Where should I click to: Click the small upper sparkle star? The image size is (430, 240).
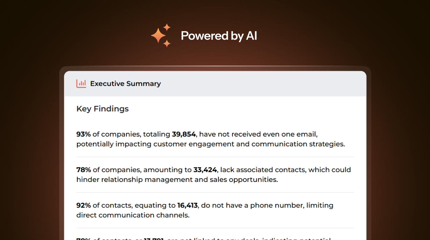point(167,27)
